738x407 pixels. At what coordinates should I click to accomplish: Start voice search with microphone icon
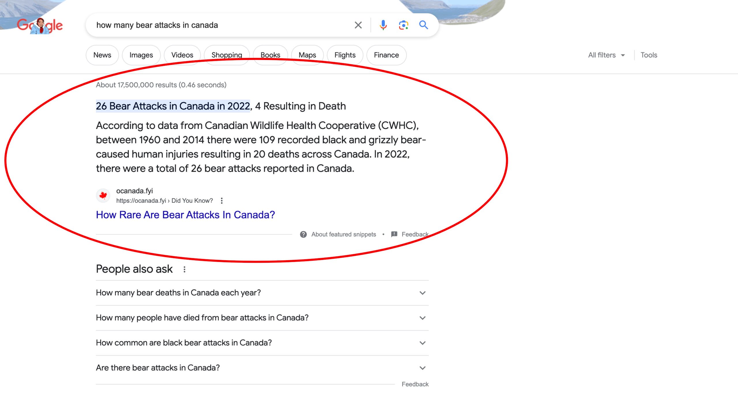click(383, 25)
